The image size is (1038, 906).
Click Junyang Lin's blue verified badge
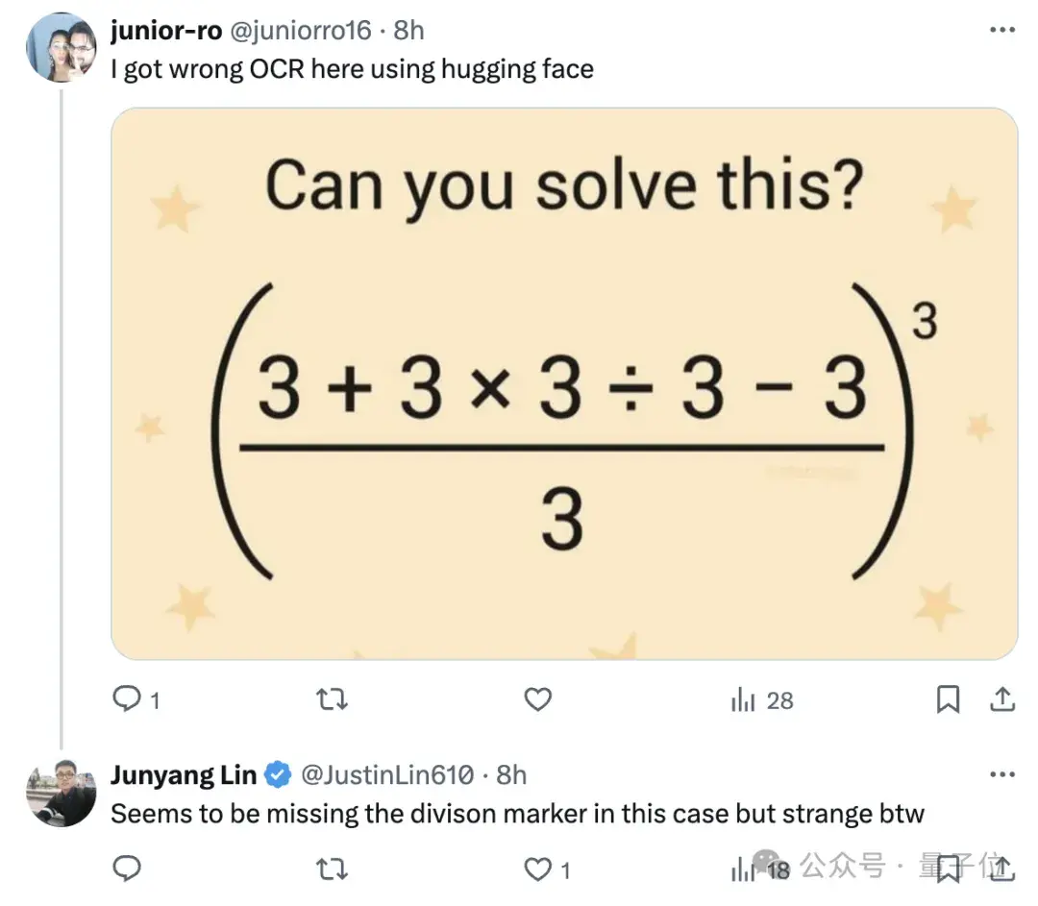coord(279,774)
